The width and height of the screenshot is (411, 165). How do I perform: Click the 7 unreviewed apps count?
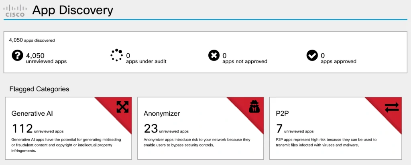coord(295,129)
